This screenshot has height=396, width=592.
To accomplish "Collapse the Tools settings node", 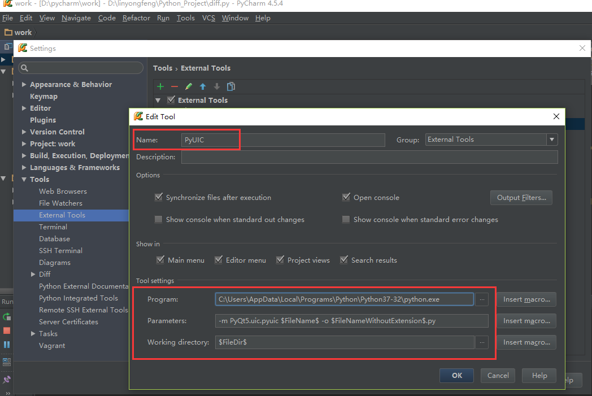I will click(24, 180).
